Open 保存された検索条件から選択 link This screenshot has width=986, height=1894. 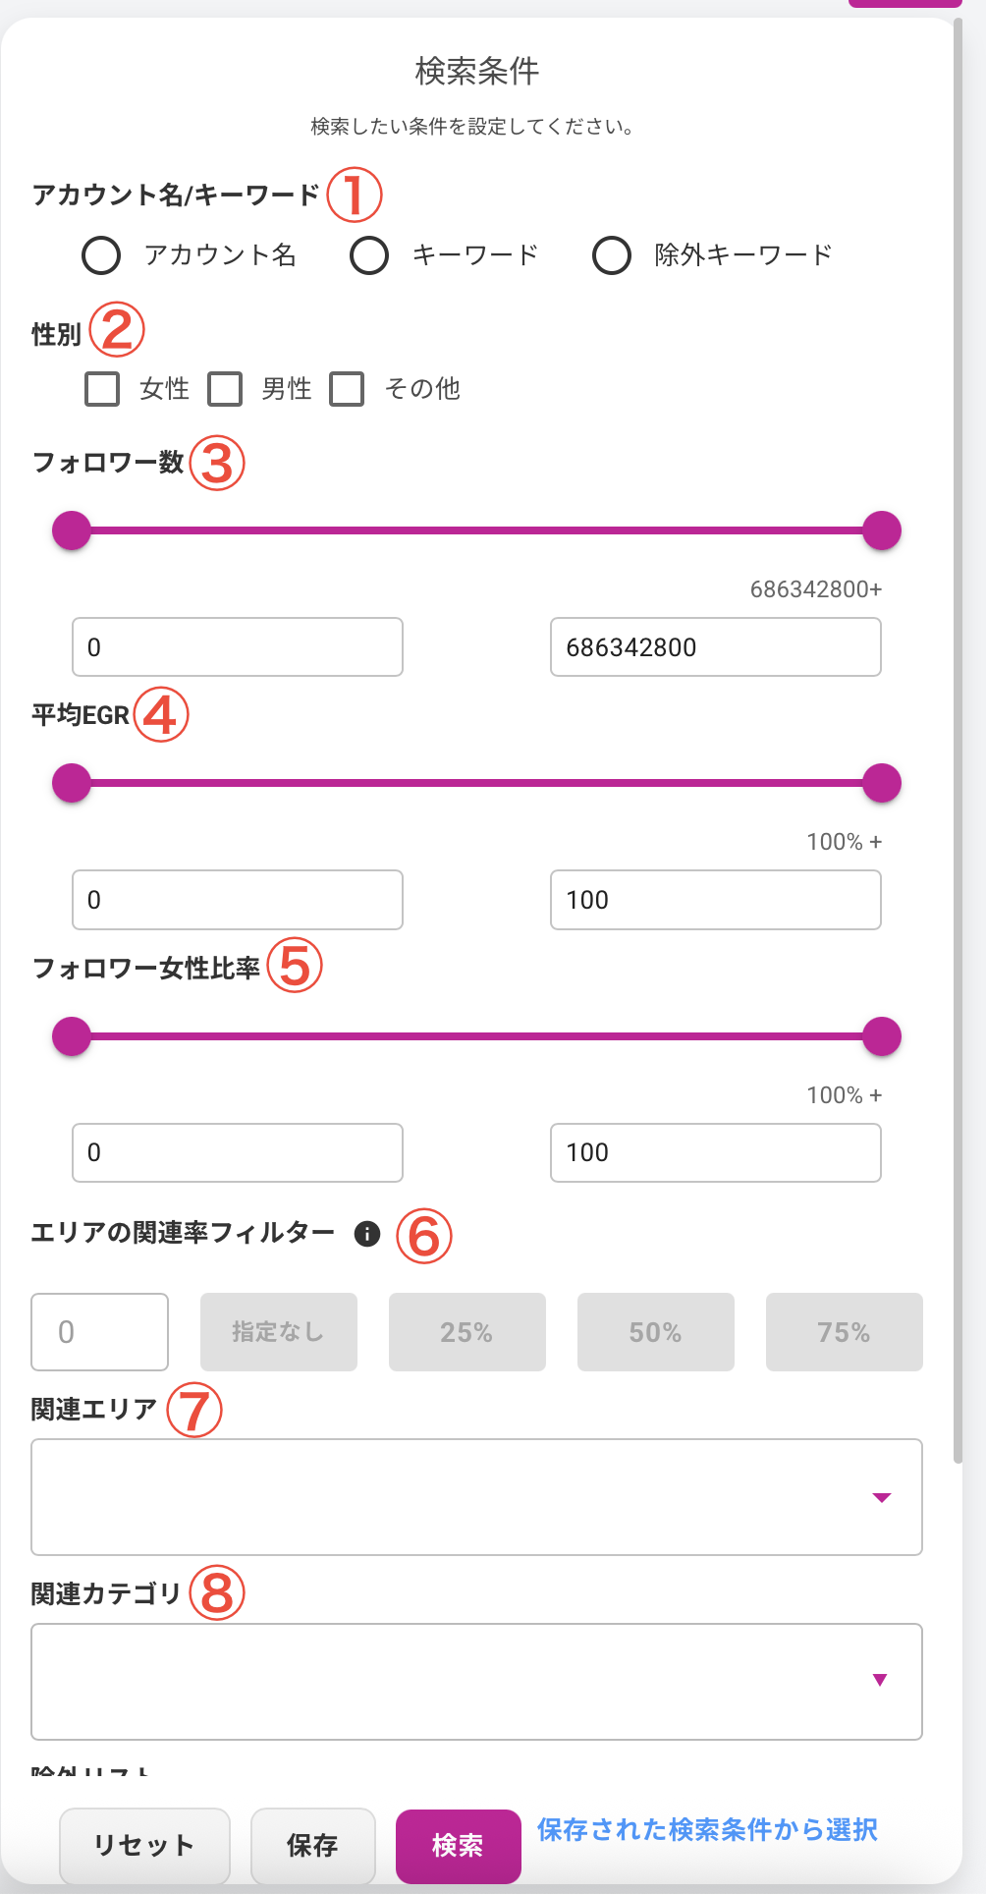tap(707, 1830)
